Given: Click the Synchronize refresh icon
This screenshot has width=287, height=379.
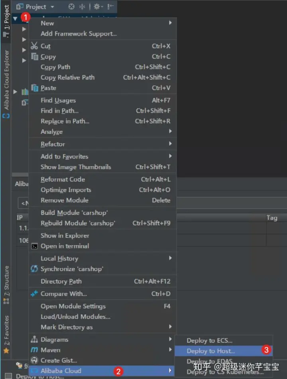Looking at the screenshot, I should (34, 269).
